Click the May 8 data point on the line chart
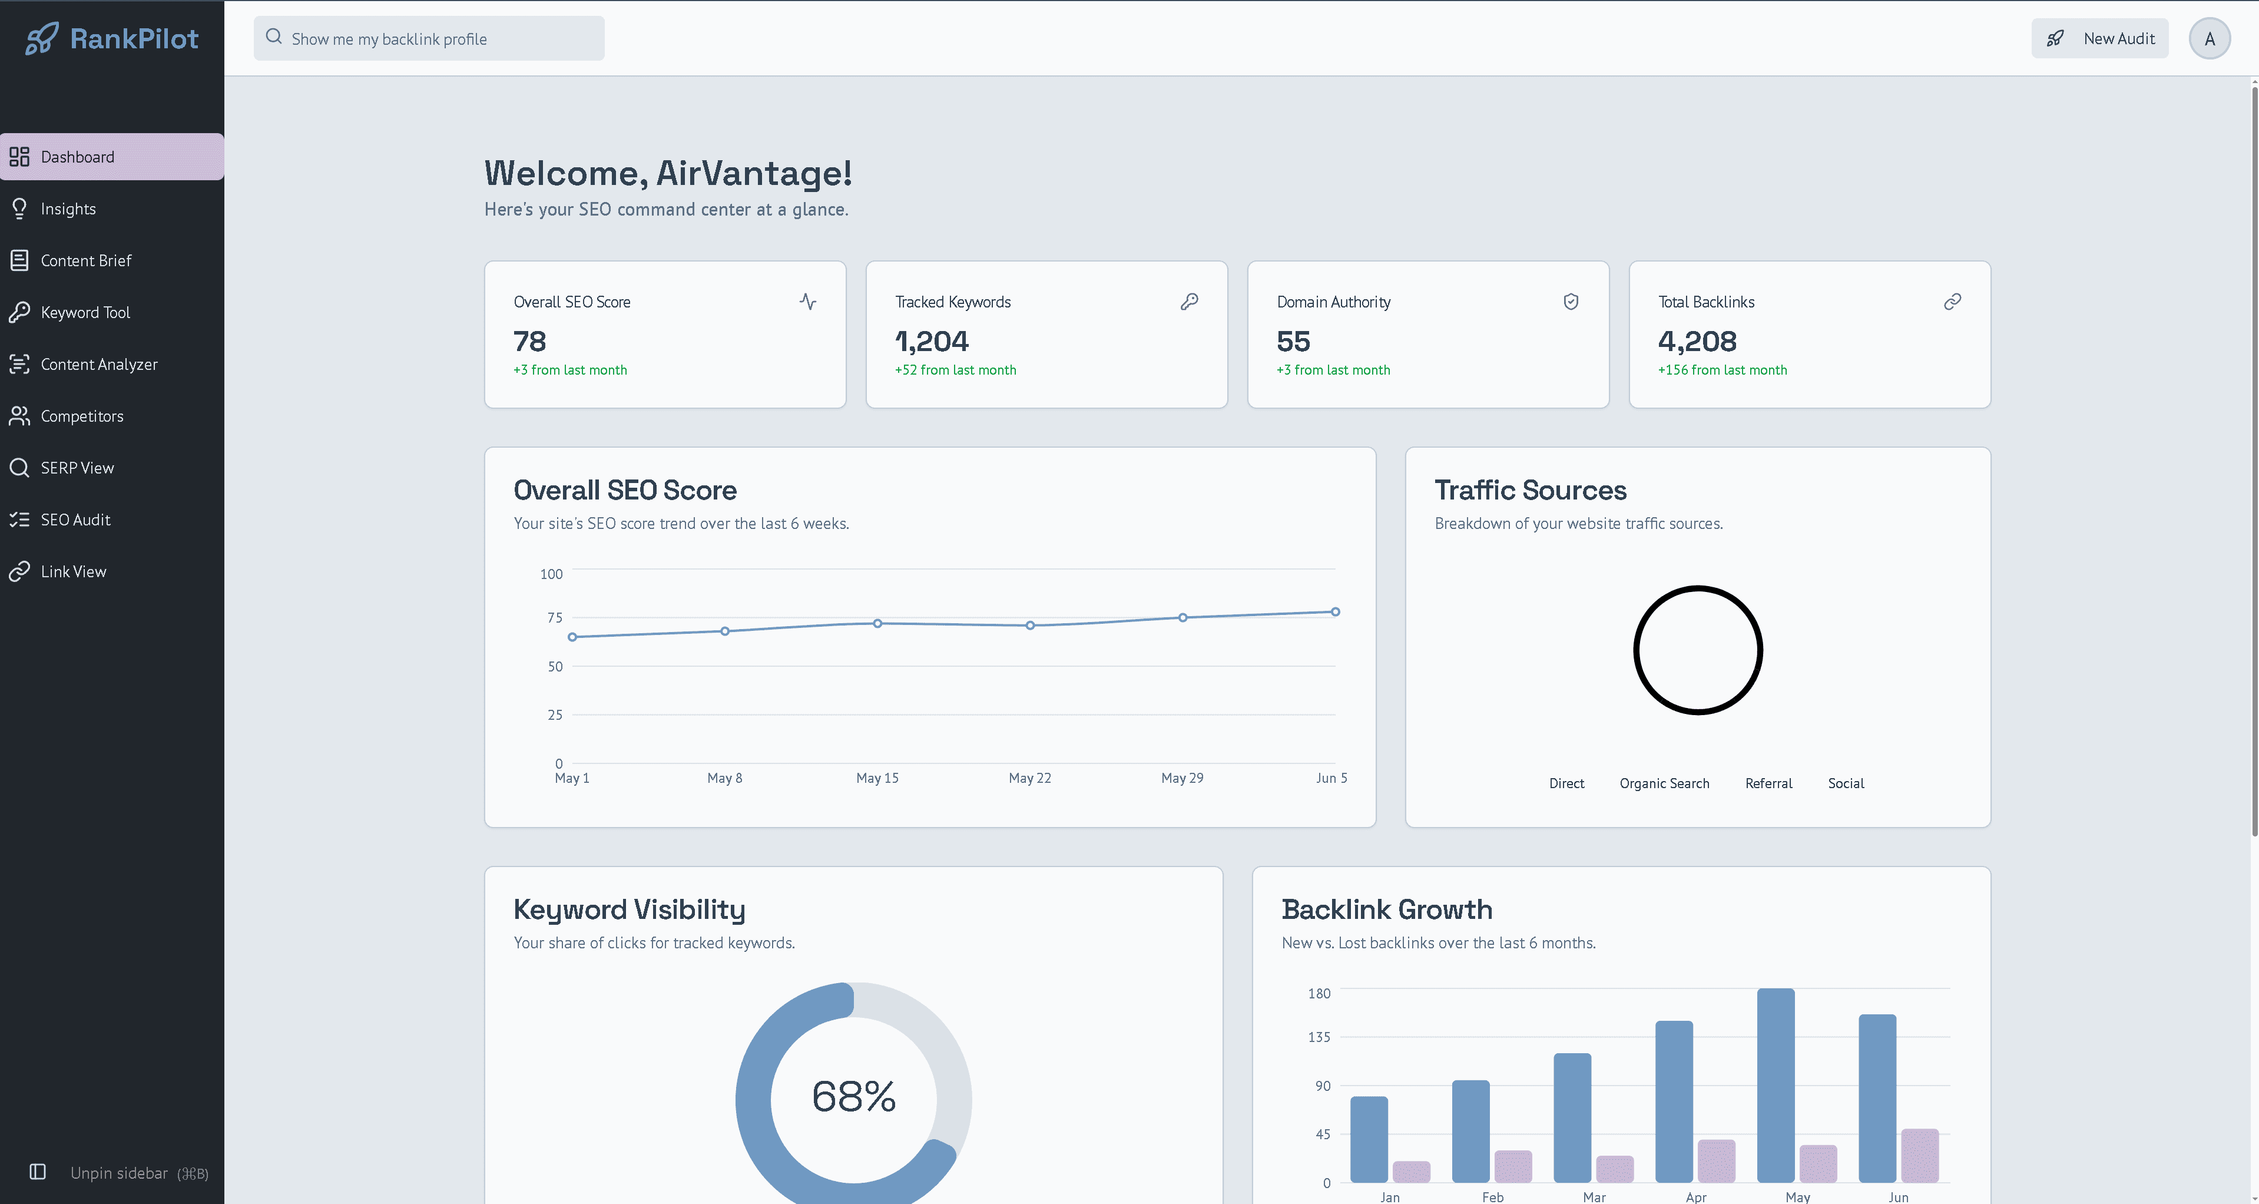Image resolution: width=2259 pixels, height=1204 pixels. pos(726,631)
